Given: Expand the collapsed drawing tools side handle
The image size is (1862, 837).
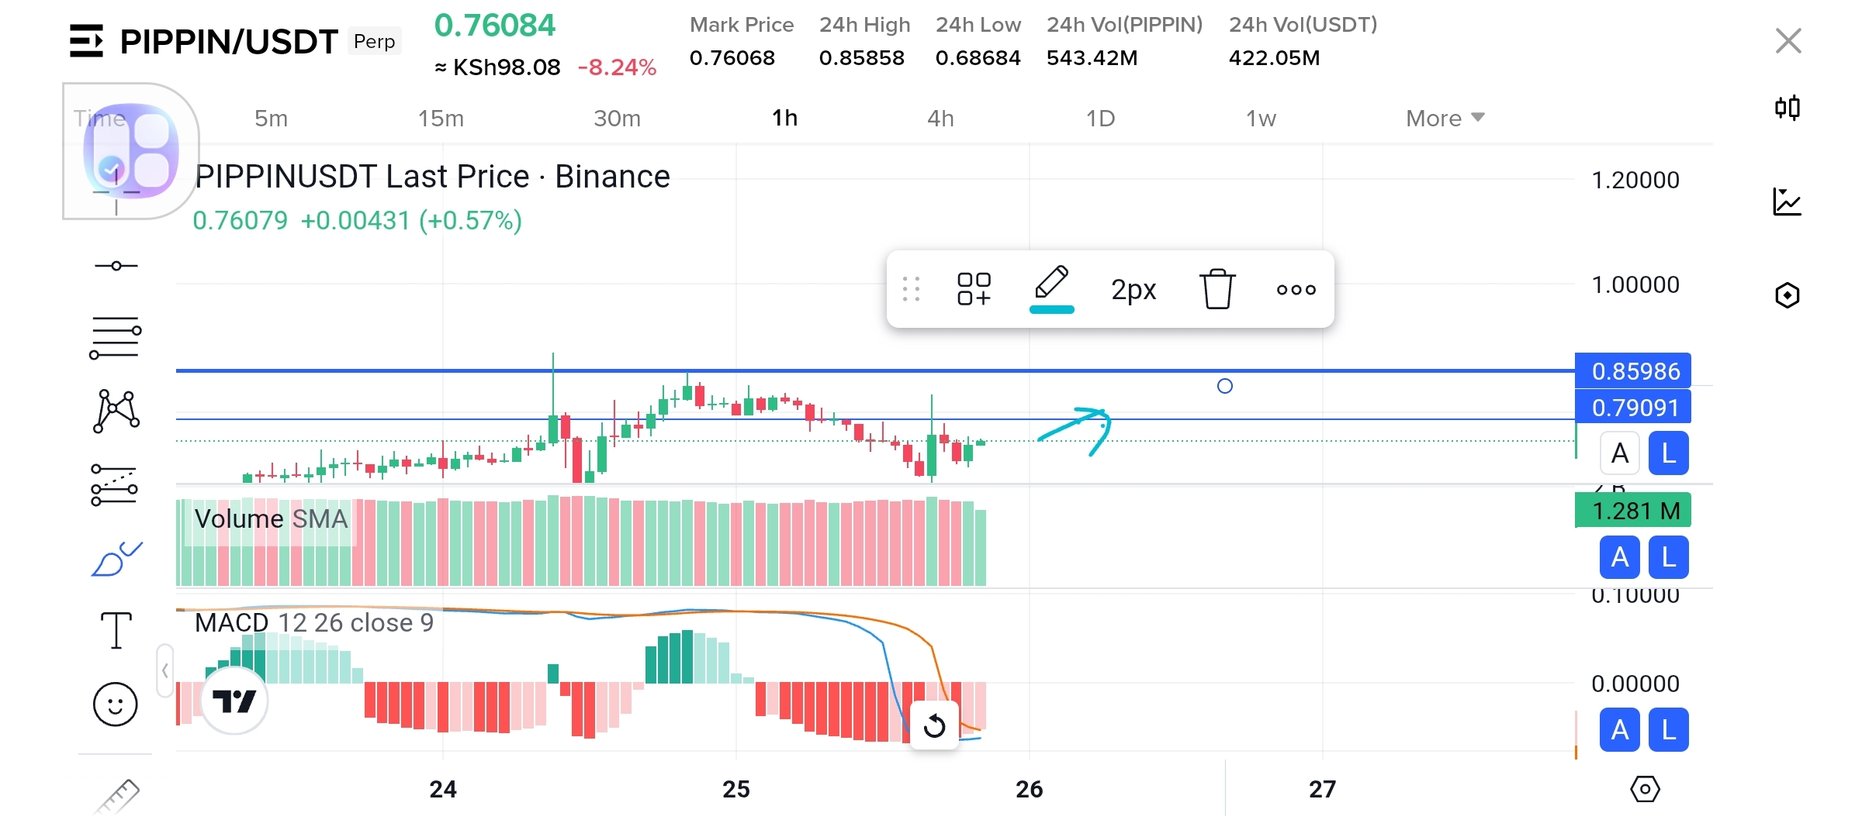Looking at the screenshot, I should click(164, 670).
